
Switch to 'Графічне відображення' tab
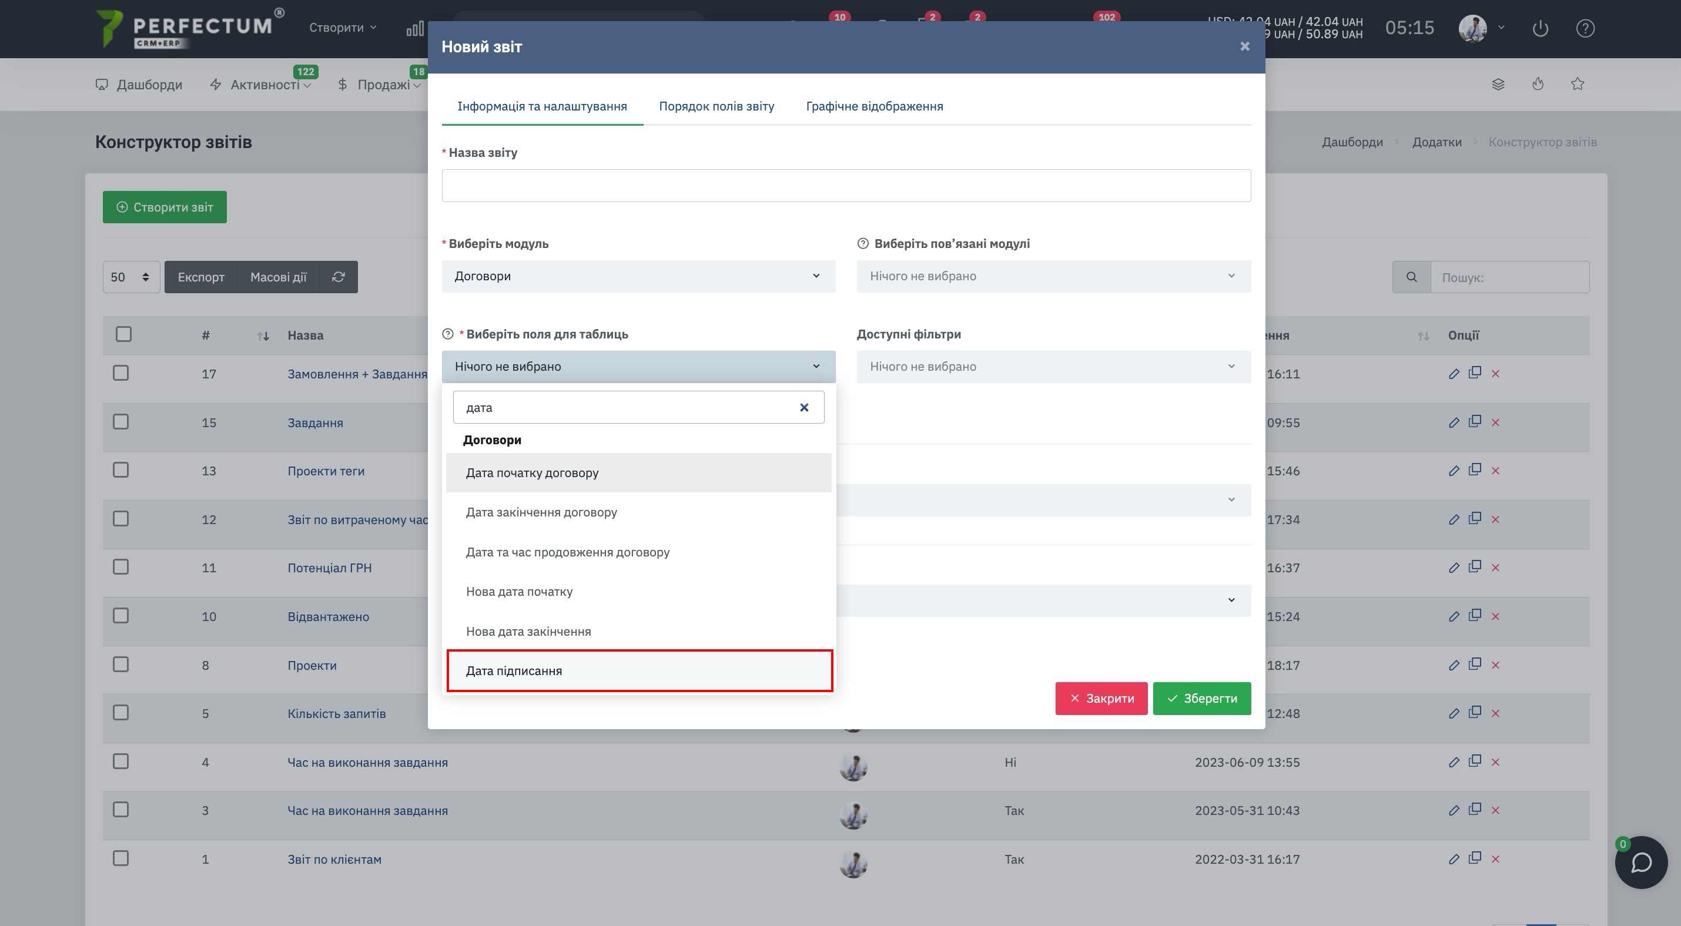[875, 106]
